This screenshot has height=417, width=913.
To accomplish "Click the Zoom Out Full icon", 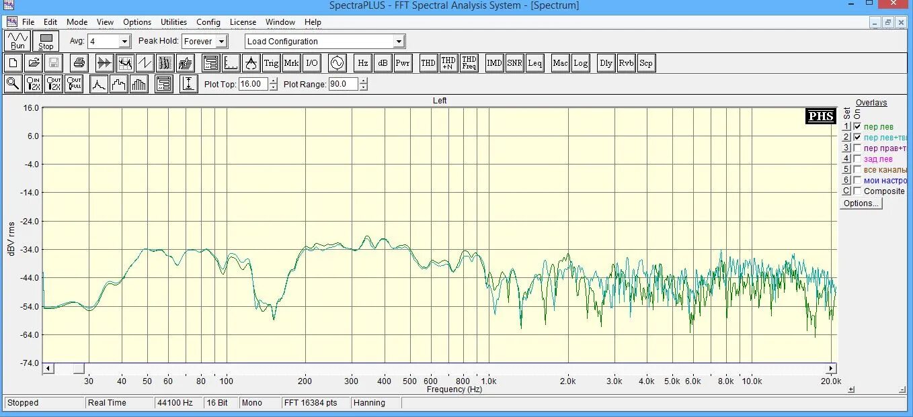I will coord(74,84).
